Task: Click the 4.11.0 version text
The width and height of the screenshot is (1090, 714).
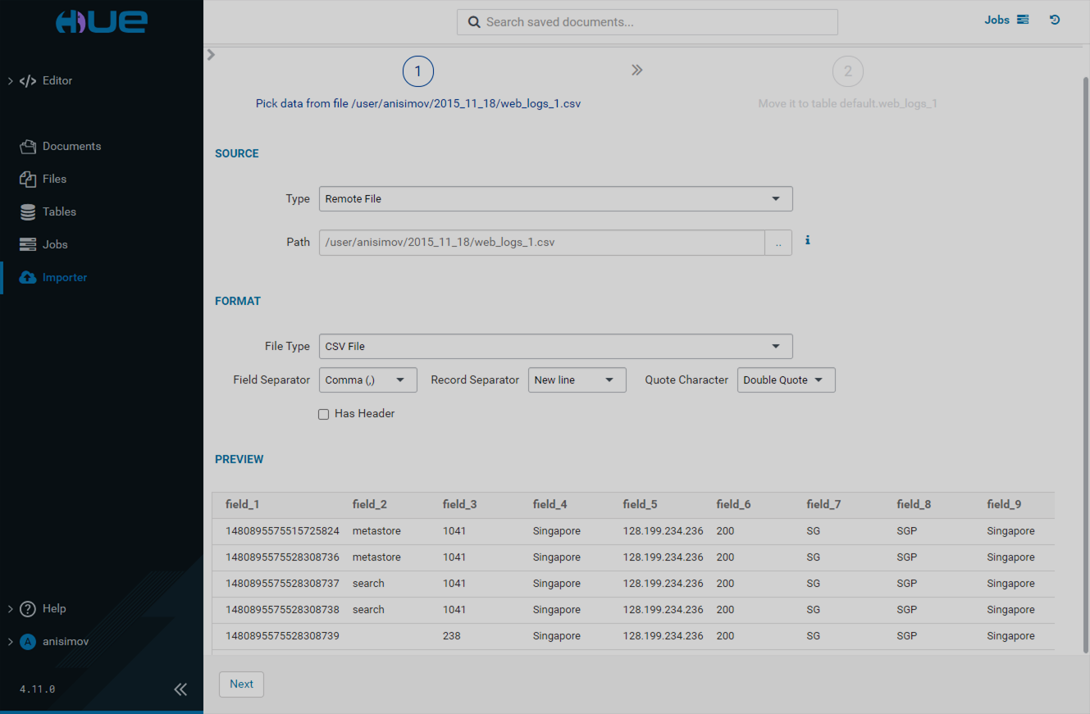Action: click(x=38, y=689)
